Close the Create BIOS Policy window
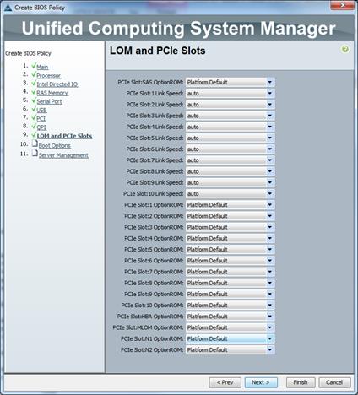Image resolution: width=358 pixels, height=395 pixels. point(342,6)
